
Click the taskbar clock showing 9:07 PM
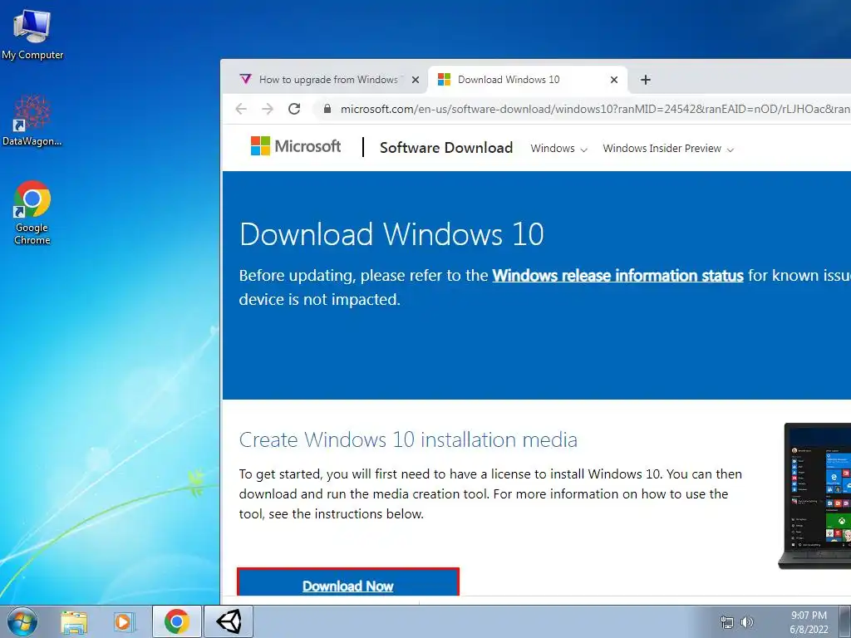(x=809, y=622)
